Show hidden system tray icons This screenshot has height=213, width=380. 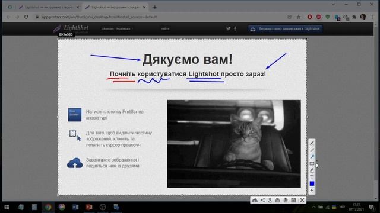314,207
